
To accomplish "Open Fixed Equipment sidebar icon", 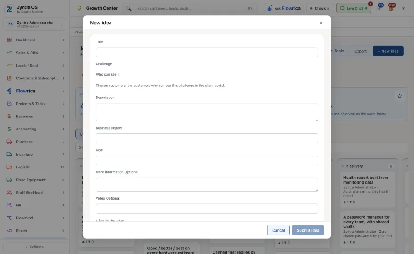I will [9, 180].
